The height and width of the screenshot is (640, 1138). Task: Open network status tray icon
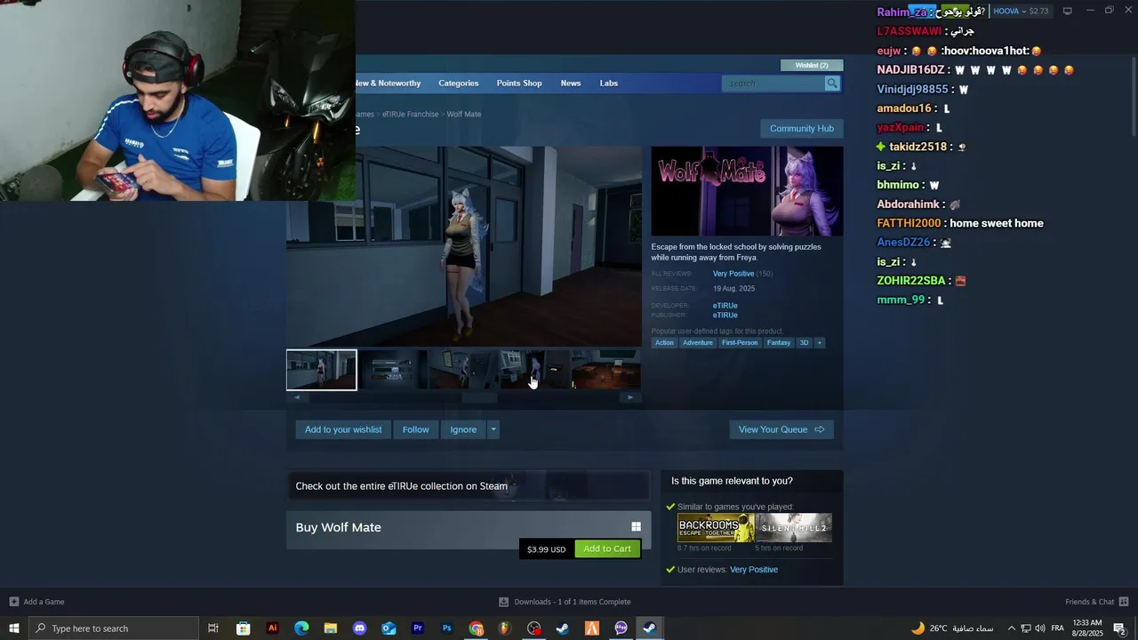click(x=1025, y=628)
